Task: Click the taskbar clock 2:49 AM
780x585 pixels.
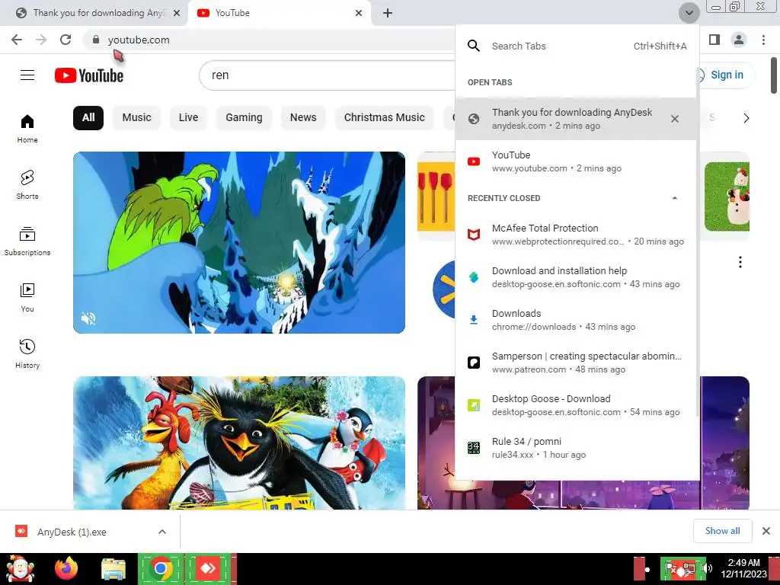Action: [743, 563]
